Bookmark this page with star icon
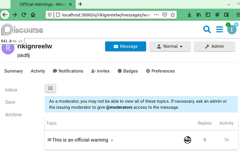240x153 pixels. coord(173,15)
